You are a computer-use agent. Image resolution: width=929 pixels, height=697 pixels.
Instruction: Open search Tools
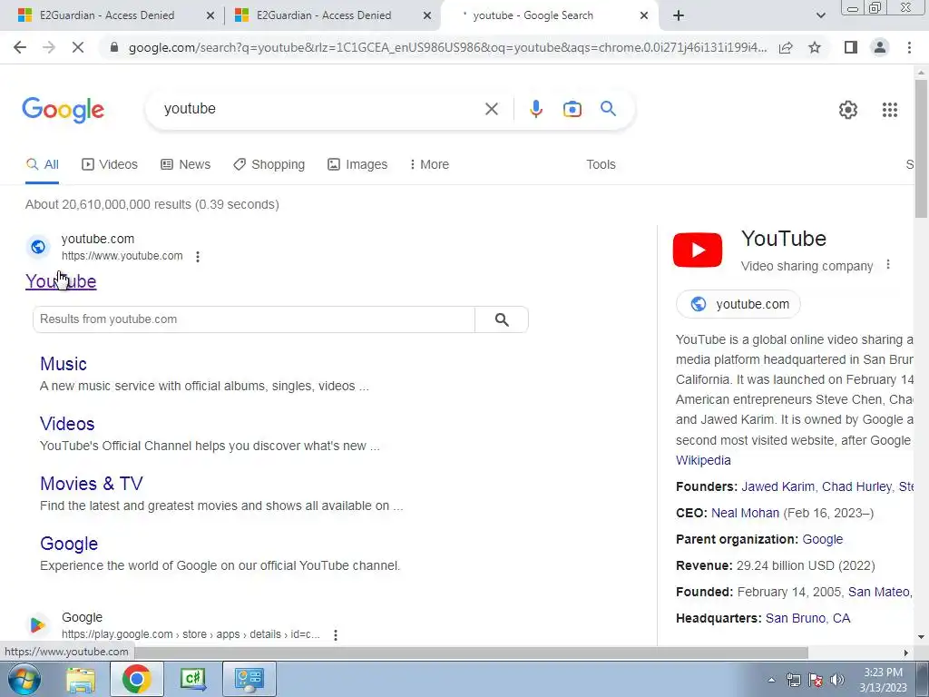[x=601, y=165]
